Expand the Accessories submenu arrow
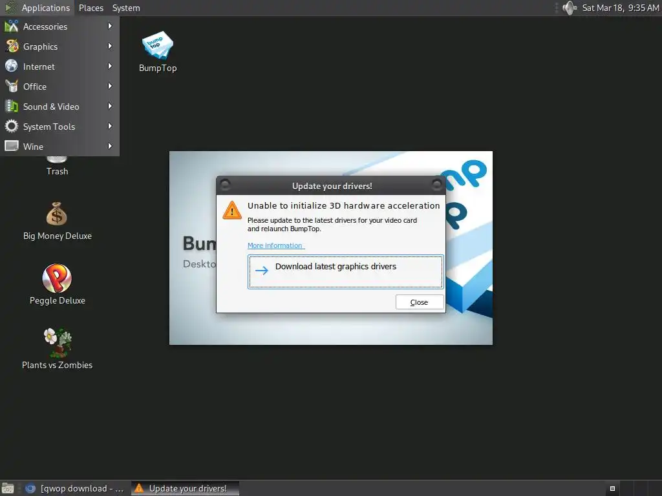The width and height of the screenshot is (662, 496). (x=110, y=26)
